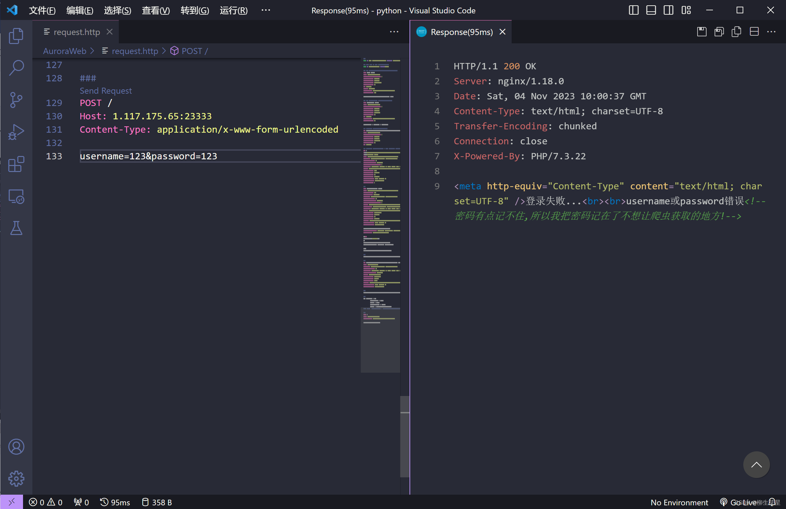Open the Remote Explorer view
Screen dimensions: 786x509
click(x=16, y=196)
